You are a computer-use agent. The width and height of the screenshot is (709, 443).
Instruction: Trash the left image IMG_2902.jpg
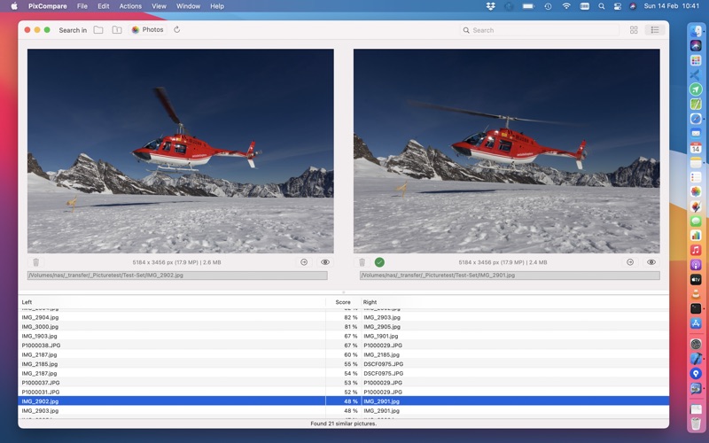coord(36,262)
